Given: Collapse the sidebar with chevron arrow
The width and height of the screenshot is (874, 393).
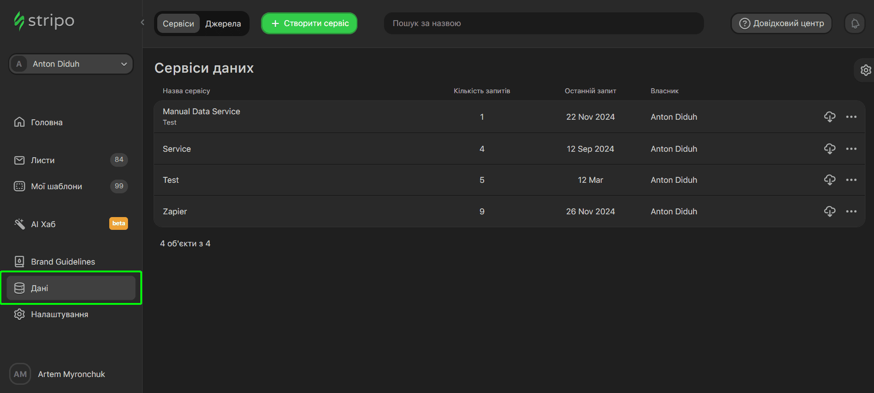Looking at the screenshot, I should [x=143, y=22].
